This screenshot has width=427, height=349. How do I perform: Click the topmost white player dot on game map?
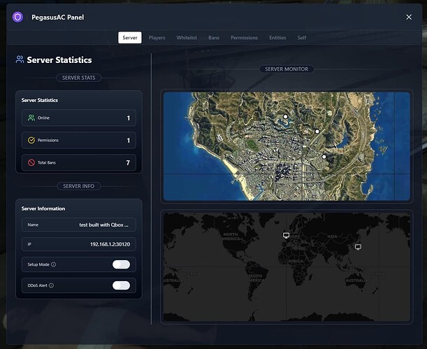click(285, 116)
